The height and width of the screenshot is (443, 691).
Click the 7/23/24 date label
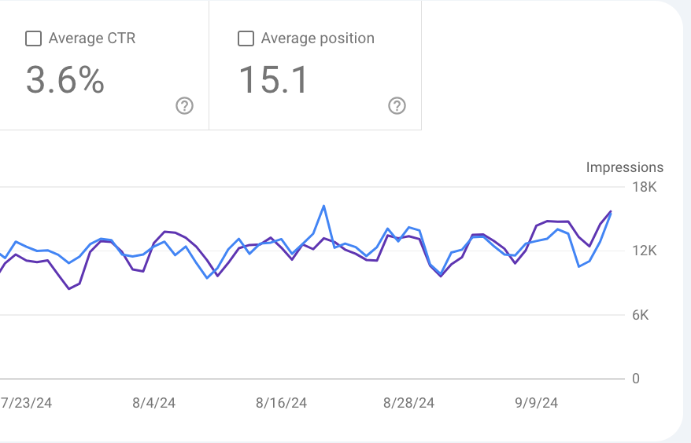[27, 403]
